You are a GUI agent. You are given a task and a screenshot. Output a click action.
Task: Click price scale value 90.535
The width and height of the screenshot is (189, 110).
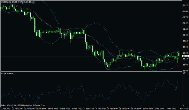[185, 23]
